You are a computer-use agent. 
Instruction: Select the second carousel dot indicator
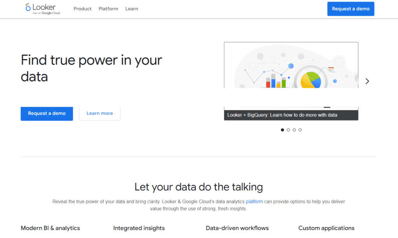[x=288, y=130]
